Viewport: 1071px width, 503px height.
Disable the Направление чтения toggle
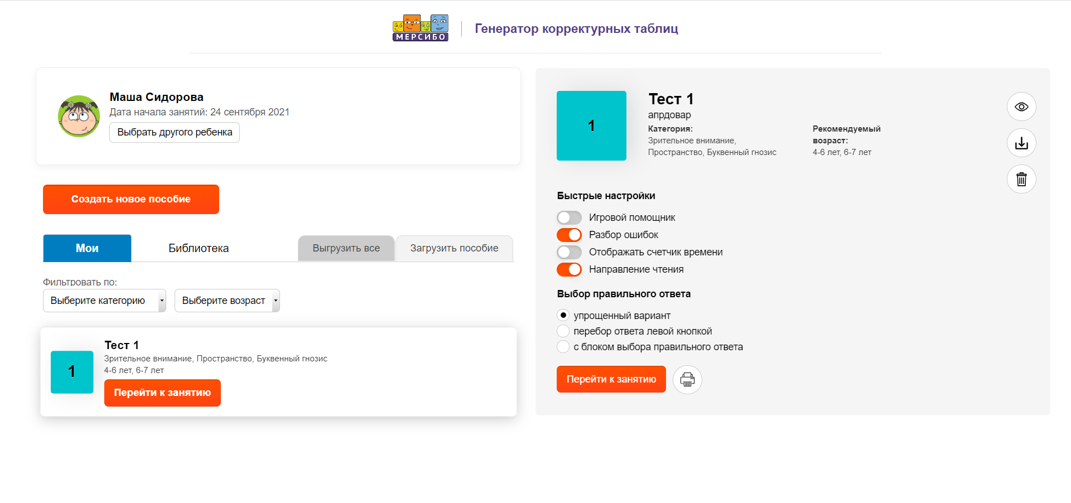click(569, 269)
